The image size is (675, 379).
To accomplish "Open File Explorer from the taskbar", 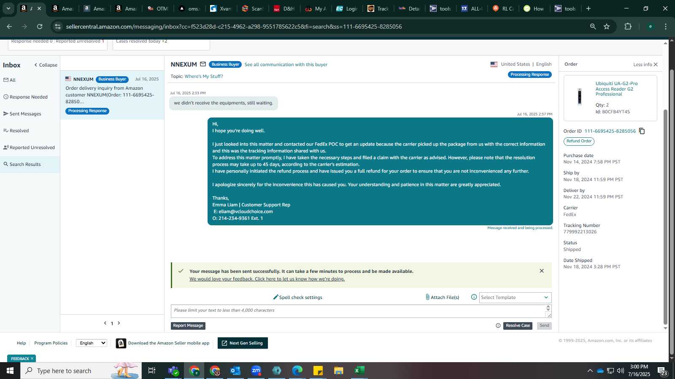I will point(339,371).
